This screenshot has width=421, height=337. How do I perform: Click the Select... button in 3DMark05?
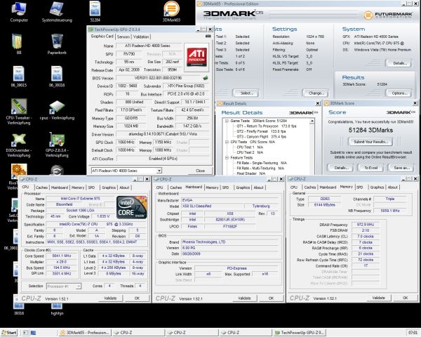click(x=246, y=93)
